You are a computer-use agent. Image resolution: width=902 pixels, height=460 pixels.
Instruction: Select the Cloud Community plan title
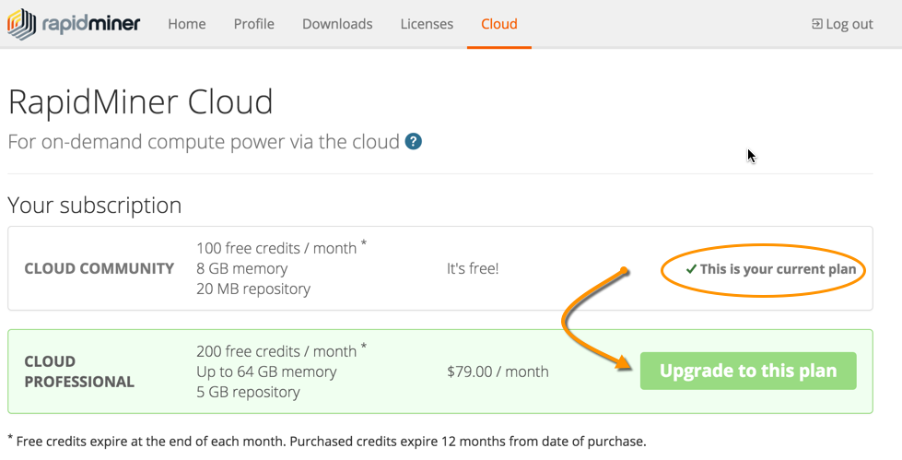click(100, 268)
